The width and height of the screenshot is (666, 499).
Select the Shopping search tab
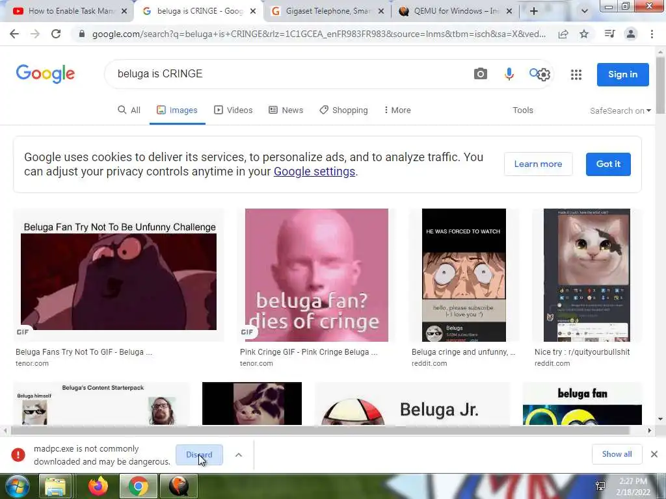click(343, 110)
